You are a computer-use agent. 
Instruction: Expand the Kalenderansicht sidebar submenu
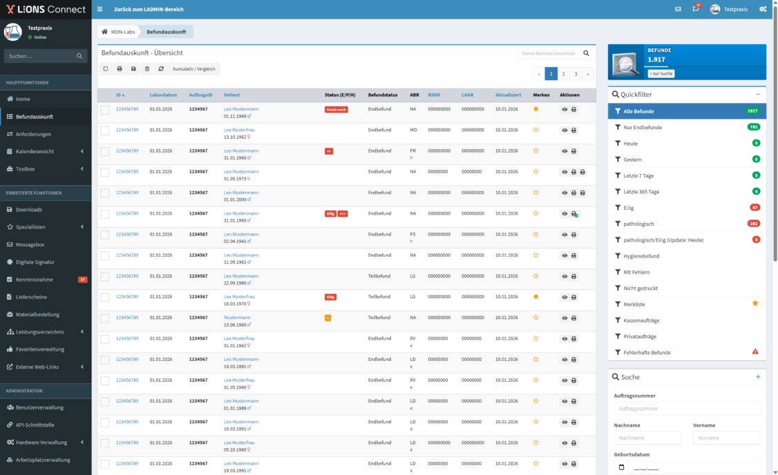[82, 151]
